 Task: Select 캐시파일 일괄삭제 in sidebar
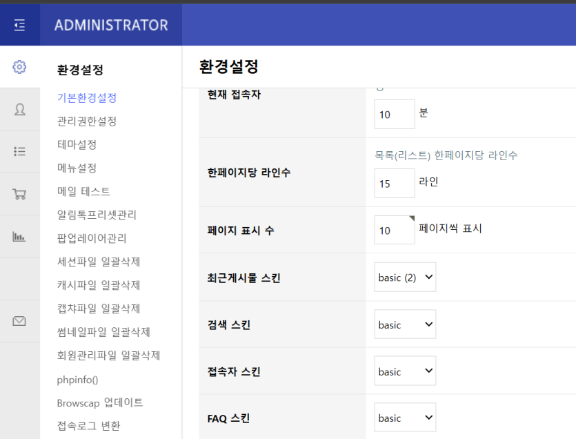99,285
